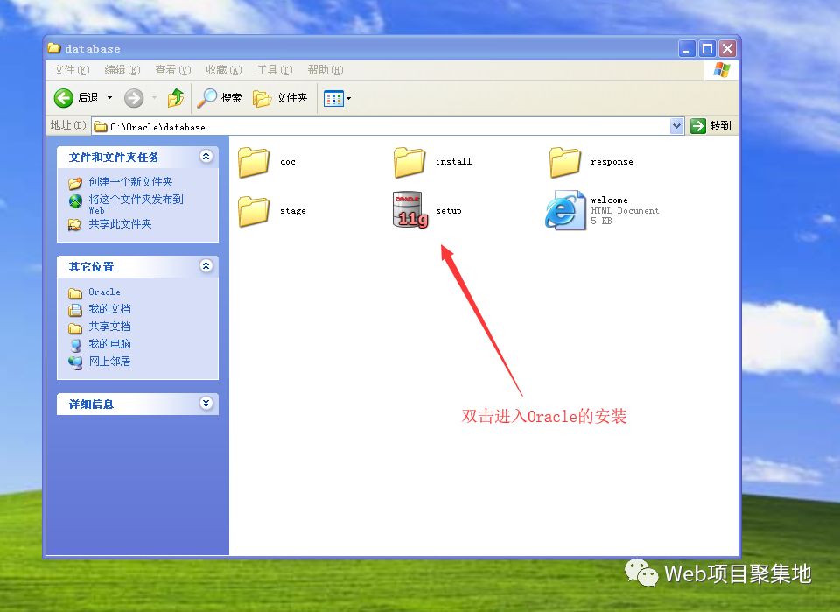Click the create new folder task icon
This screenshot has width=840, height=612.
[75, 183]
